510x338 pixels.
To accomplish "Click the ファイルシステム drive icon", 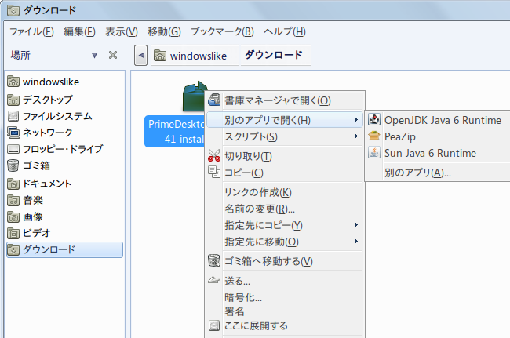I will pyautogui.click(x=13, y=116).
